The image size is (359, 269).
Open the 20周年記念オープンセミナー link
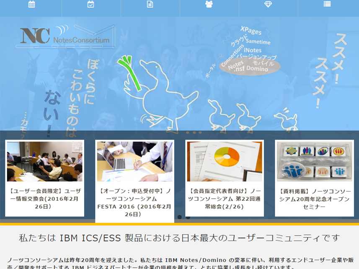coord(314,199)
